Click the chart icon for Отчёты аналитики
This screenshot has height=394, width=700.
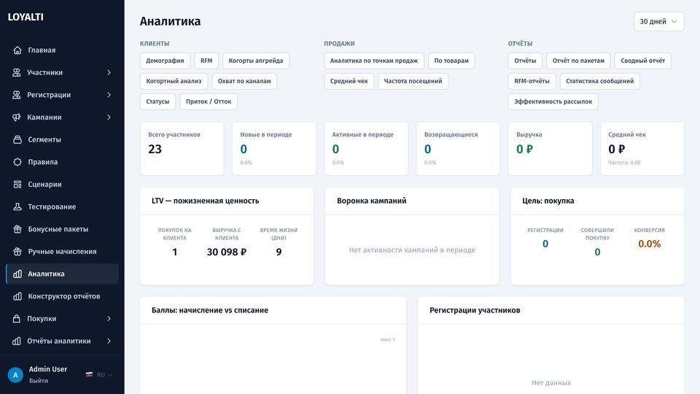[x=17, y=341]
